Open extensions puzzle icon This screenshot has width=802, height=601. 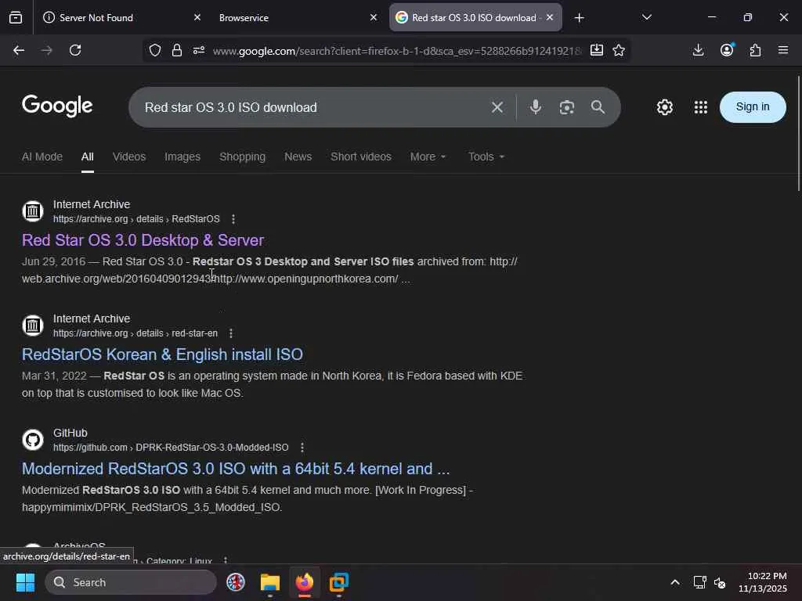tap(756, 50)
